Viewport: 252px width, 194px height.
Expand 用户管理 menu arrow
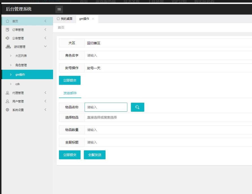coord(45,101)
